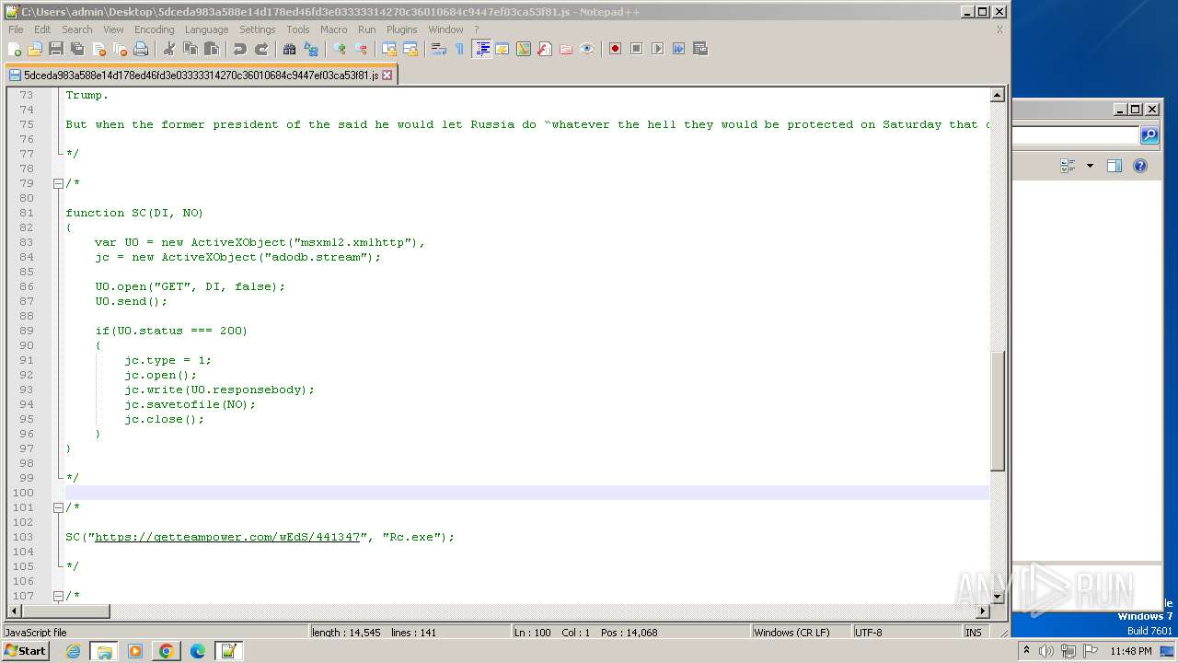Print the document with the Print icon

point(141,49)
